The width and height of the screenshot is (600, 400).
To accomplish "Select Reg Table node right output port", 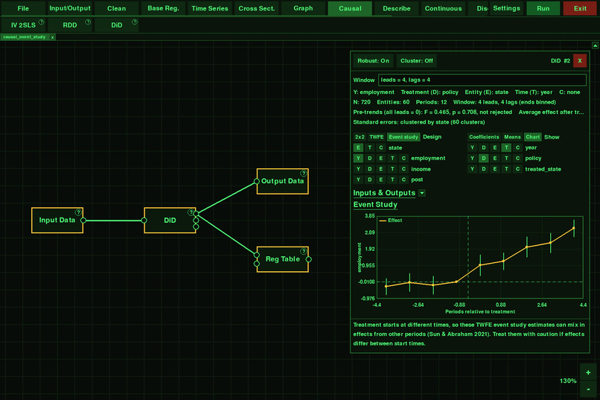I will [308, 259].
